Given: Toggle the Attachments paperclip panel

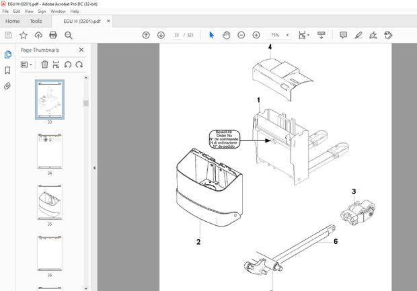Looking at the screenshot, I should point(7,86).
